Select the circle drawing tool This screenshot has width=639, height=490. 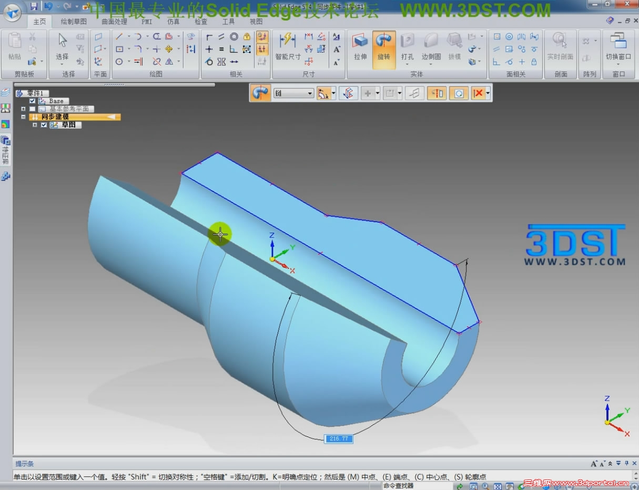(119, 61)
